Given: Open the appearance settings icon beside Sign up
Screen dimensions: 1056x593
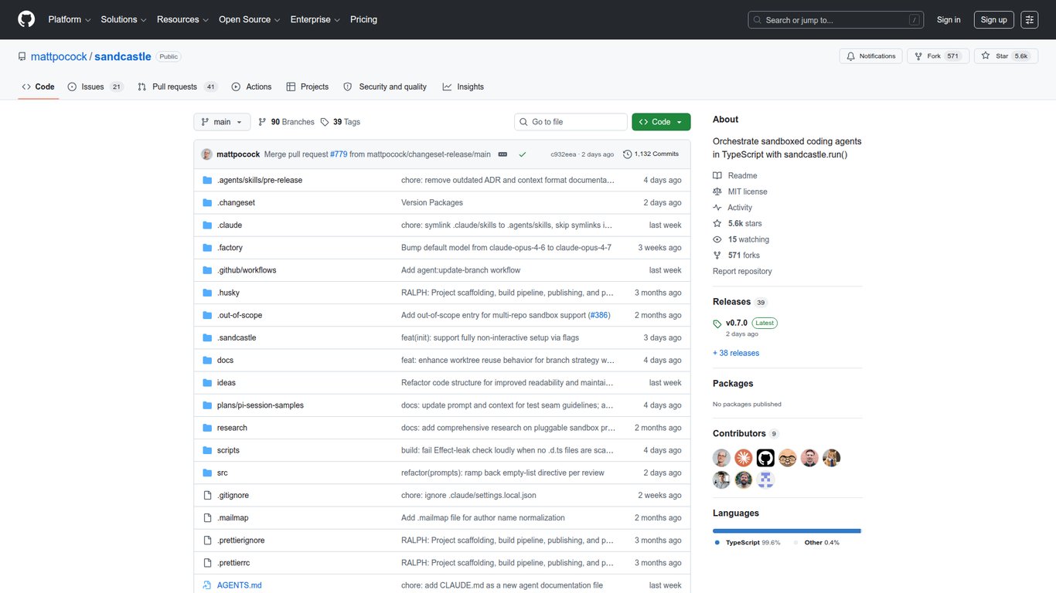Looking at the screenshot, I should (x=1029, y=20).
